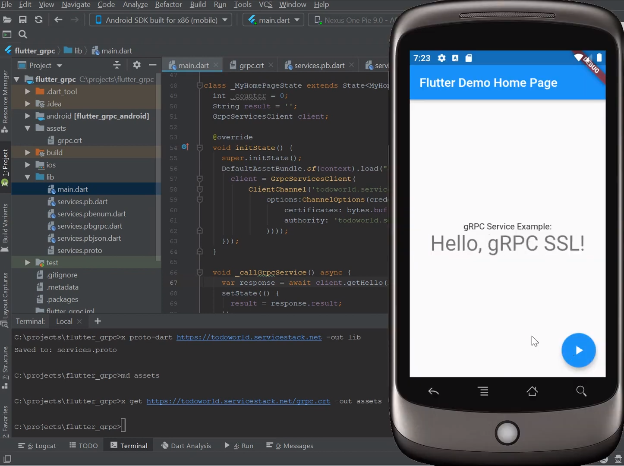This screenshot has width=624, height=466.
Task: Toggle the 1: Project side tool window
Action: (5, 167)
